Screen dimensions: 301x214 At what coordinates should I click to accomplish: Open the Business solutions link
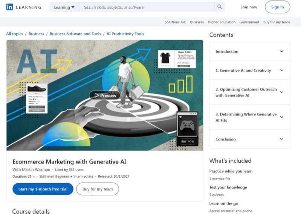click(x=197, y=22)
